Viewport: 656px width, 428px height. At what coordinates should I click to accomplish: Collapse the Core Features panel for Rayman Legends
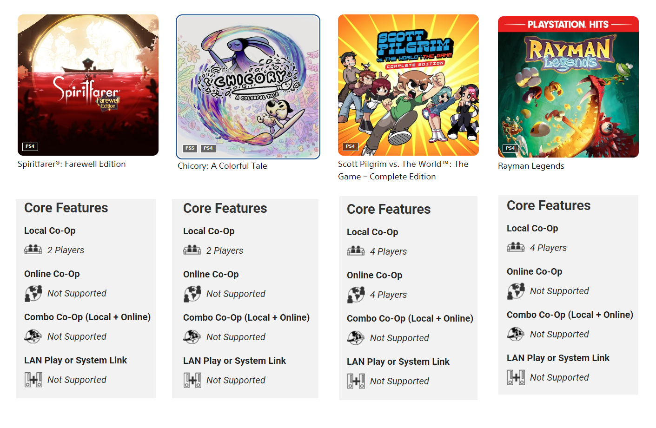548,205
